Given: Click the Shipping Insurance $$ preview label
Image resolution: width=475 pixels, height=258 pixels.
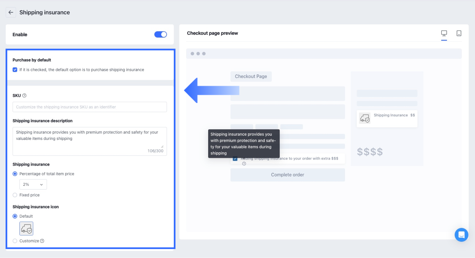Looking at the screenshot, I should point(394,115).
